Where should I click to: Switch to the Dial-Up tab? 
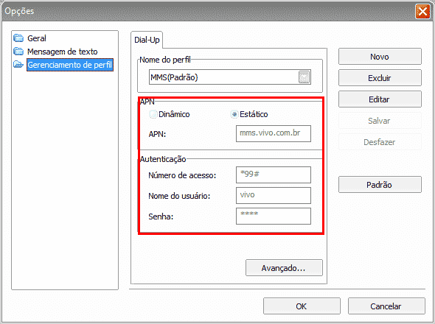pos(147,40)
